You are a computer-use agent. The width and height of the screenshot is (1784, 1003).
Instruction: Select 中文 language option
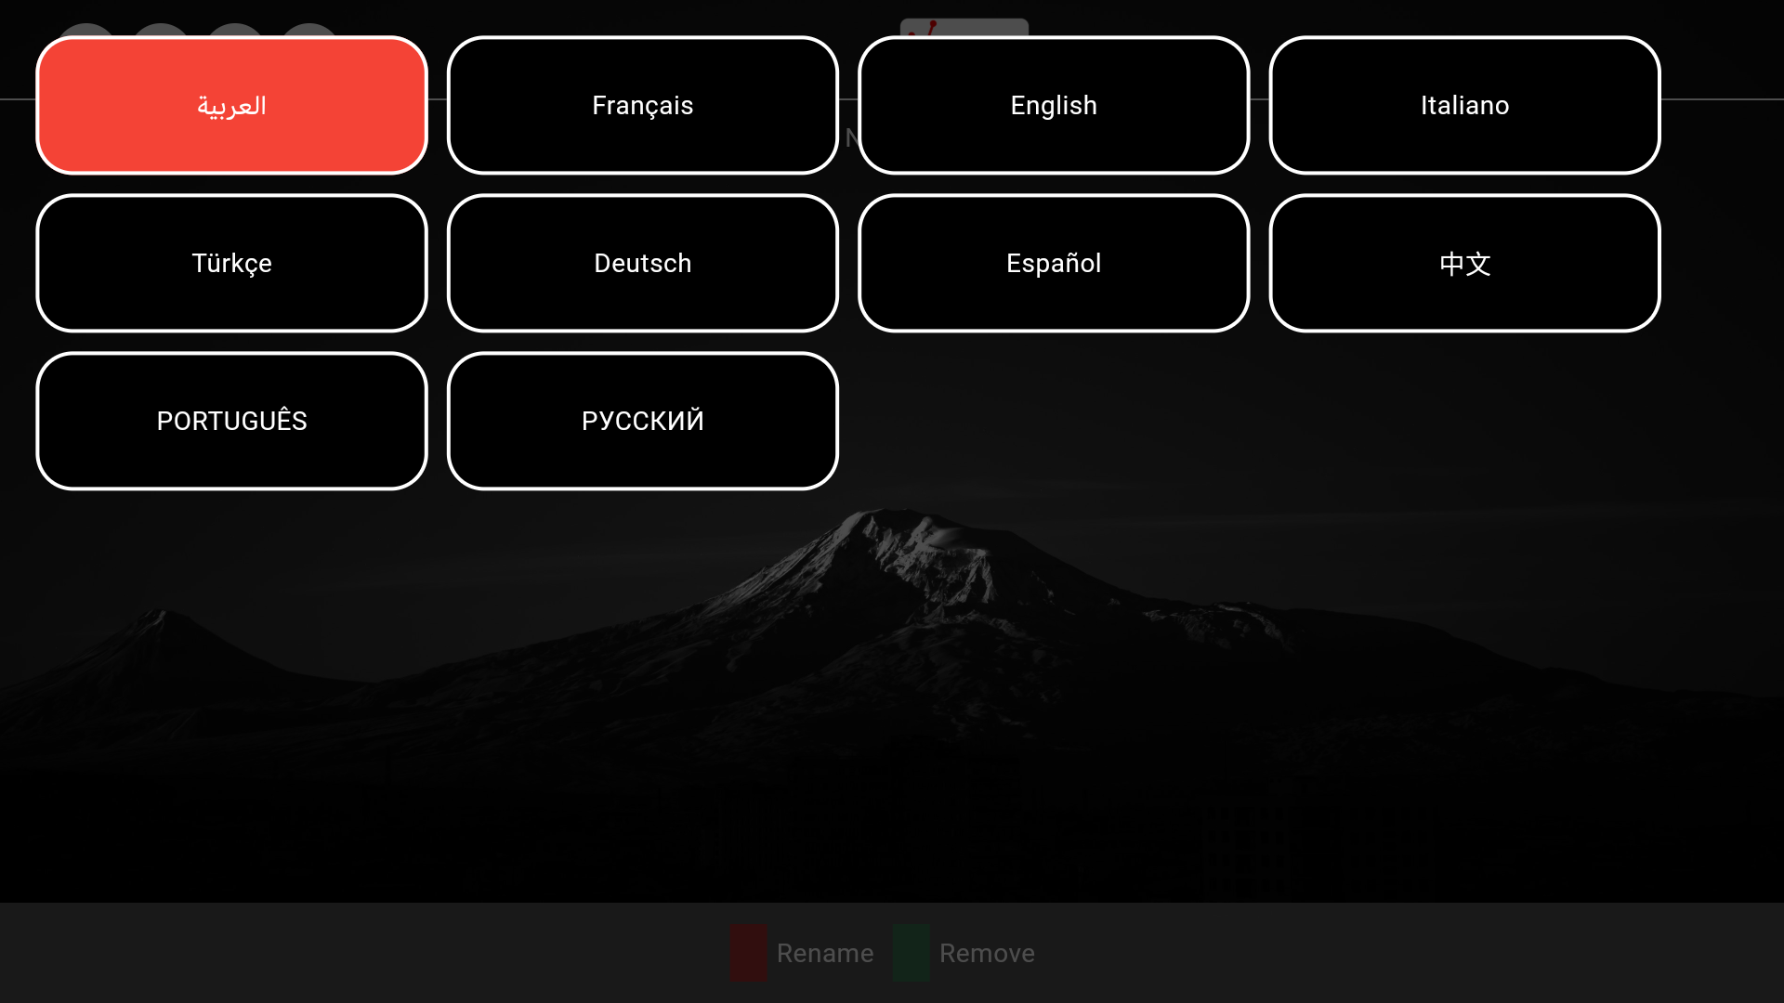(x=1465, y=262)
